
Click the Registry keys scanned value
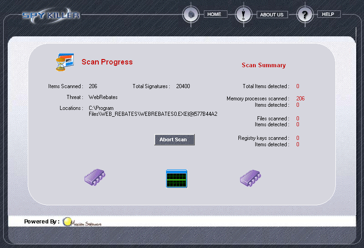click(x=298, y=138)
